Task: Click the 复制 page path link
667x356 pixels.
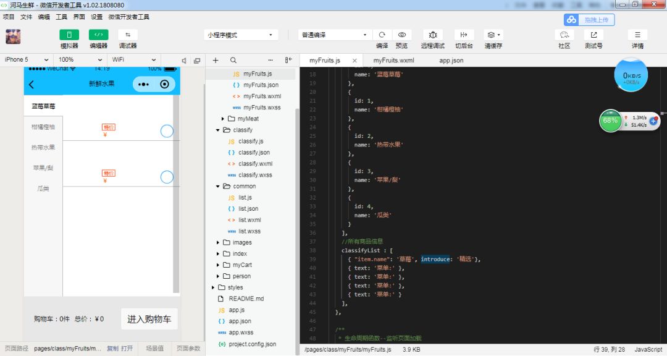Action: click(x=113, y=349)
